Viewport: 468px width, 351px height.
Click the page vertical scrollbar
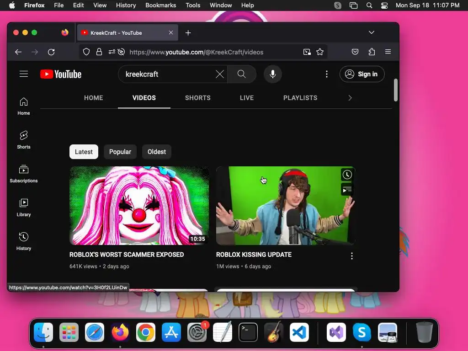(396, 90)
